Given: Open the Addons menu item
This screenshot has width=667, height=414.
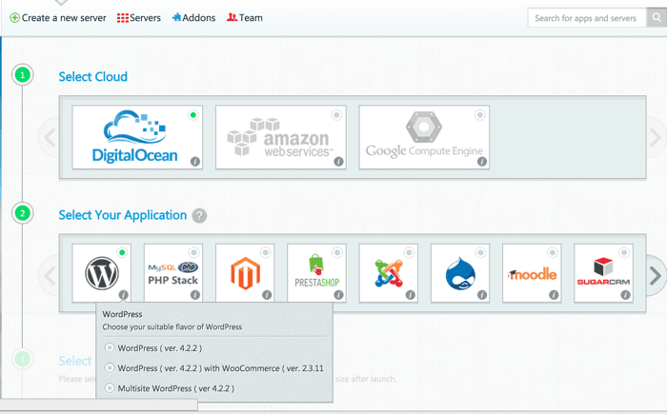Looking at the screenshot, I should [194, 18].
